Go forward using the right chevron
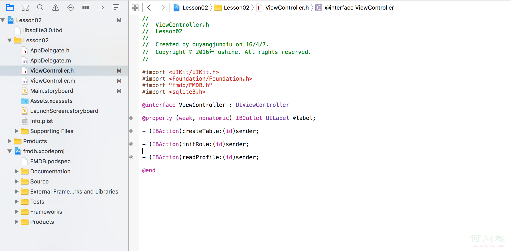 coord(163,8)
